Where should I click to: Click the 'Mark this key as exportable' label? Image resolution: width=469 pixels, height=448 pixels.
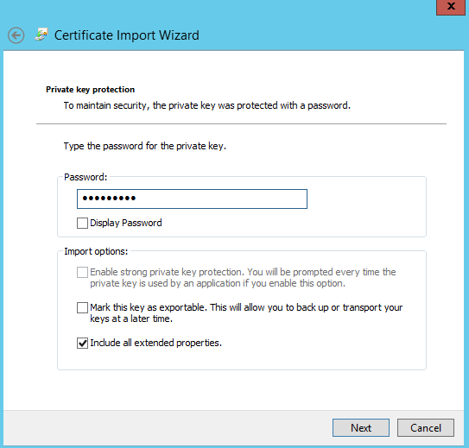(246, 313)
